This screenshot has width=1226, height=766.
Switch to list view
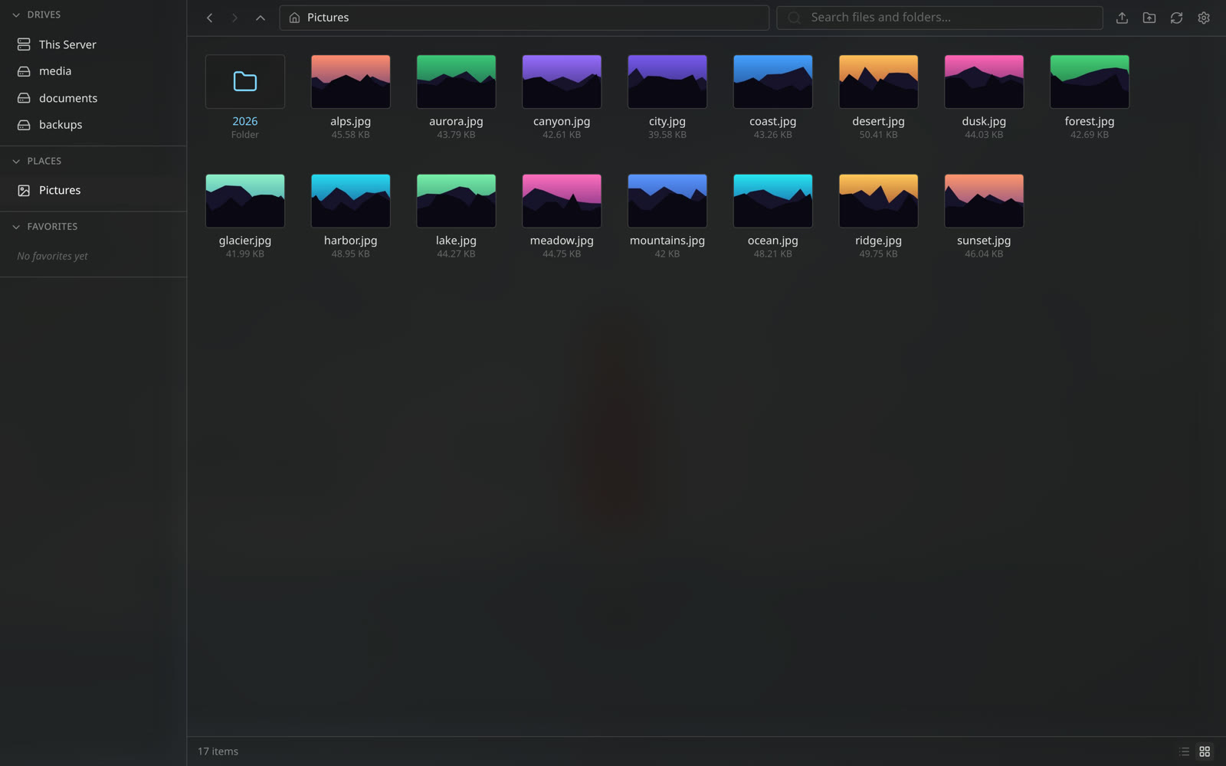1184,751
